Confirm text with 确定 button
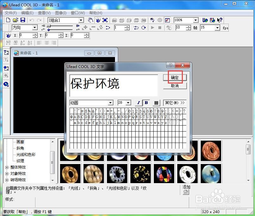The width and height of the screenshot is (255, 216). click(x=175, y=77)
